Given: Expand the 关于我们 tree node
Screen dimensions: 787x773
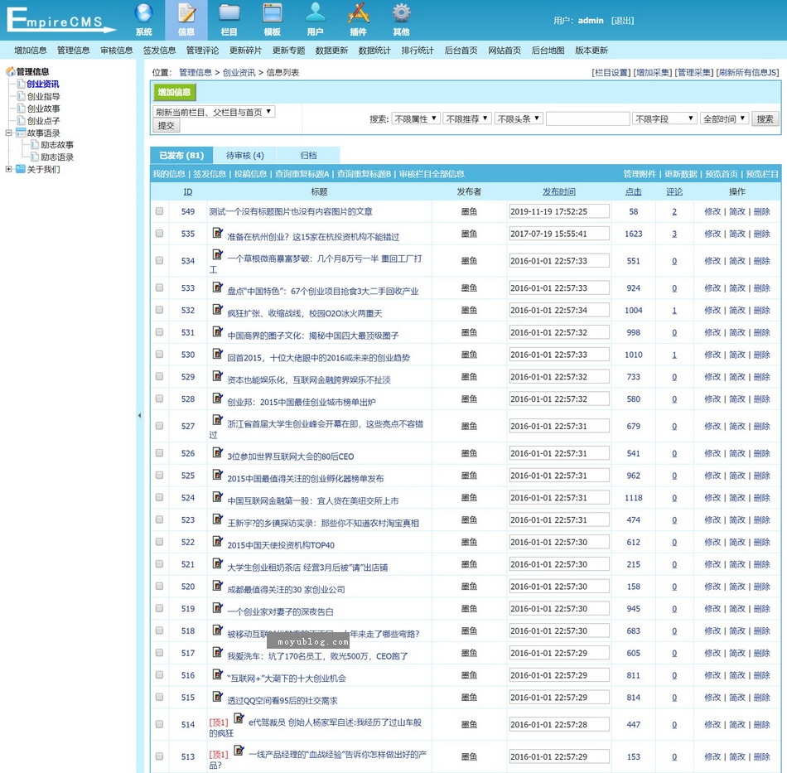Looking at the screenshot, I should point(8,169).
